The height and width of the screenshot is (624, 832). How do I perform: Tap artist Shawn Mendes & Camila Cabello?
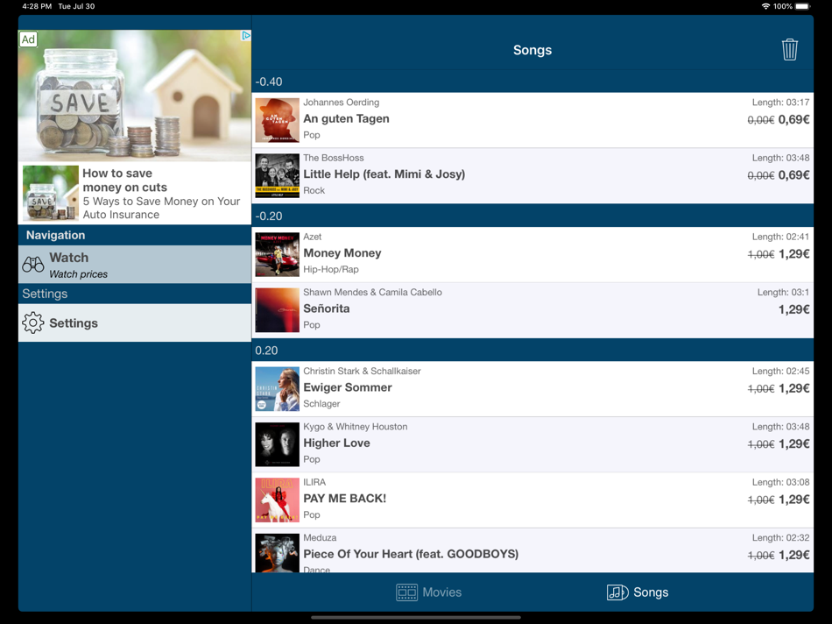click(x=372, y=292)
